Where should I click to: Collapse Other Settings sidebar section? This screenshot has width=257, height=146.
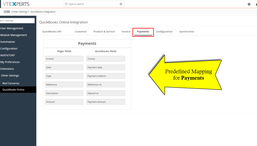[x=10, y=76]
